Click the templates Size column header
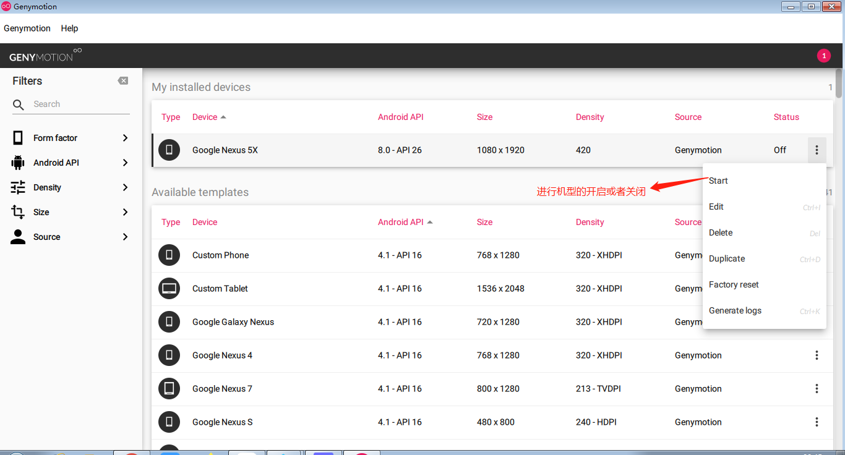 484,222
